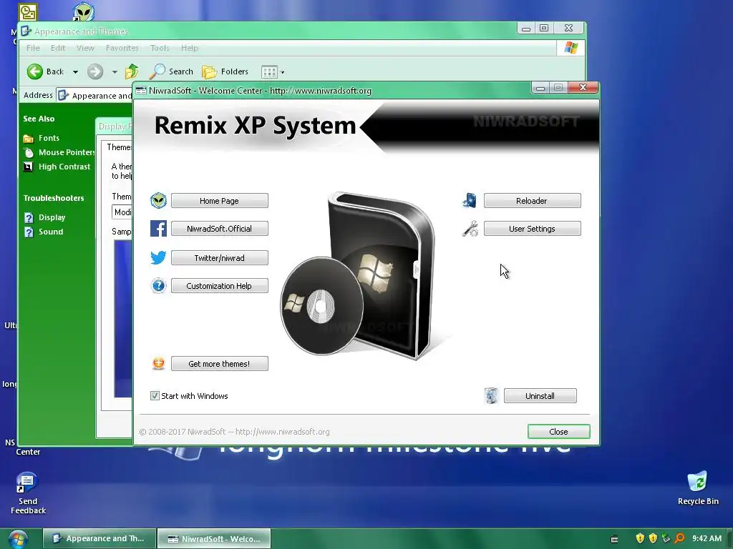The height and width of the screenshot is (549, 733).
Task: Click the taskbar clock showing 9:42 AM
Action: click(x=707, y=538)
